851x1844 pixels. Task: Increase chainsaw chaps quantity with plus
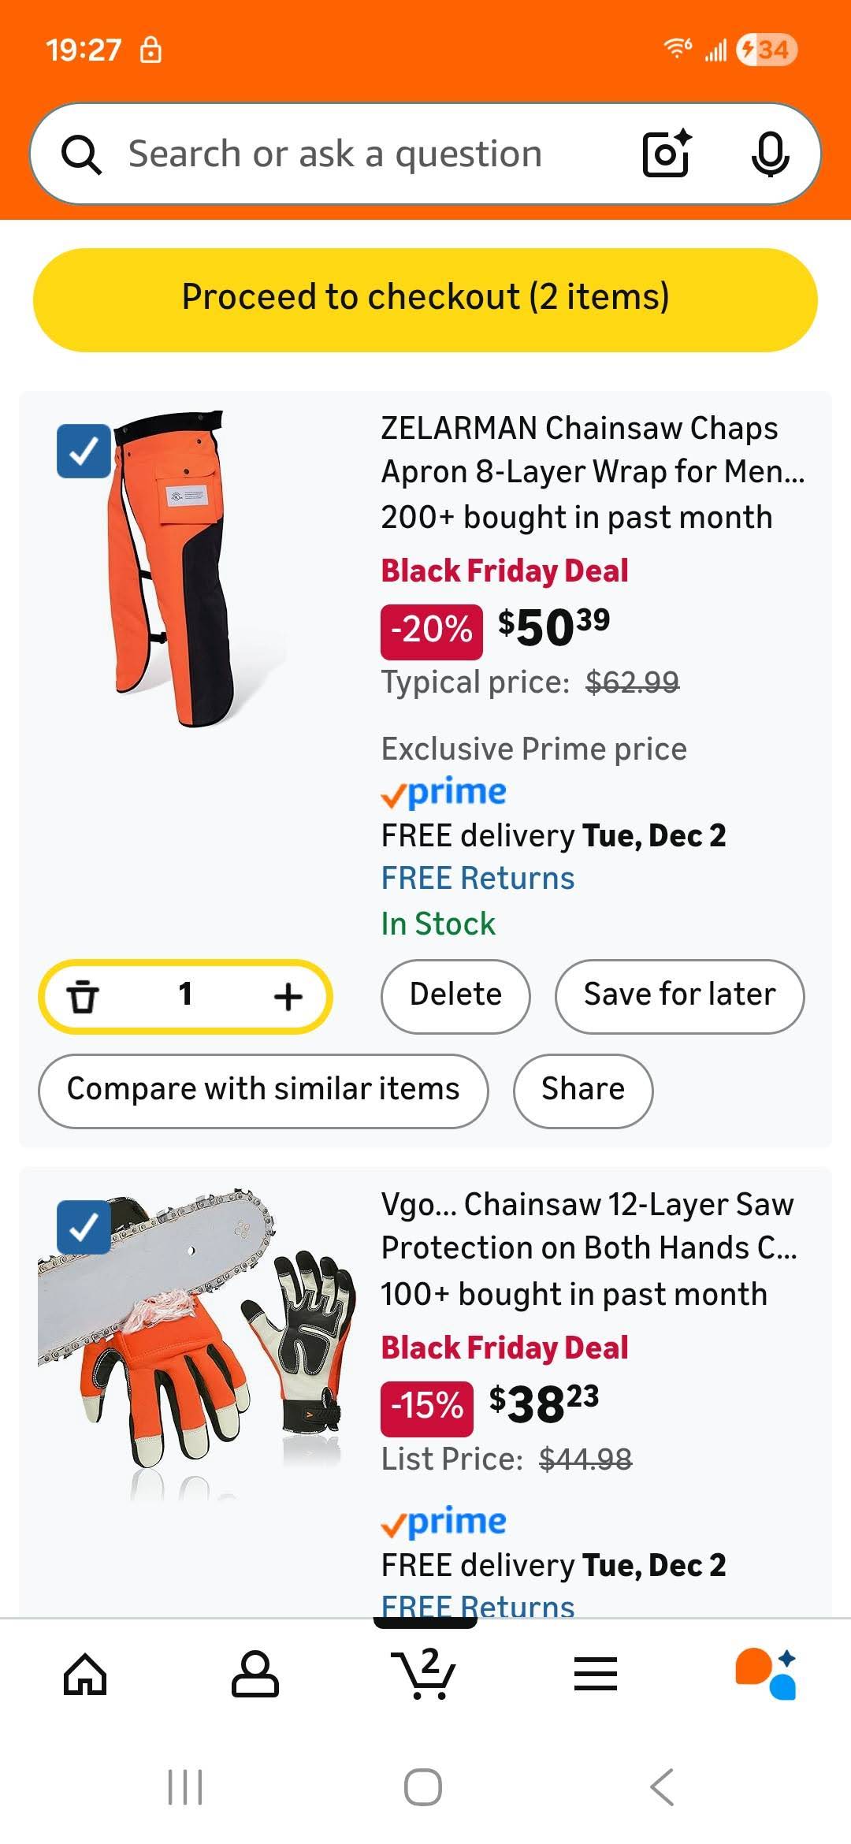click(288, 996)
